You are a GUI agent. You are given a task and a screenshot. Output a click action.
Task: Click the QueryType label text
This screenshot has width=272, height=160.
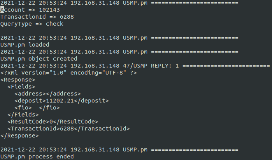coord(16,24)
